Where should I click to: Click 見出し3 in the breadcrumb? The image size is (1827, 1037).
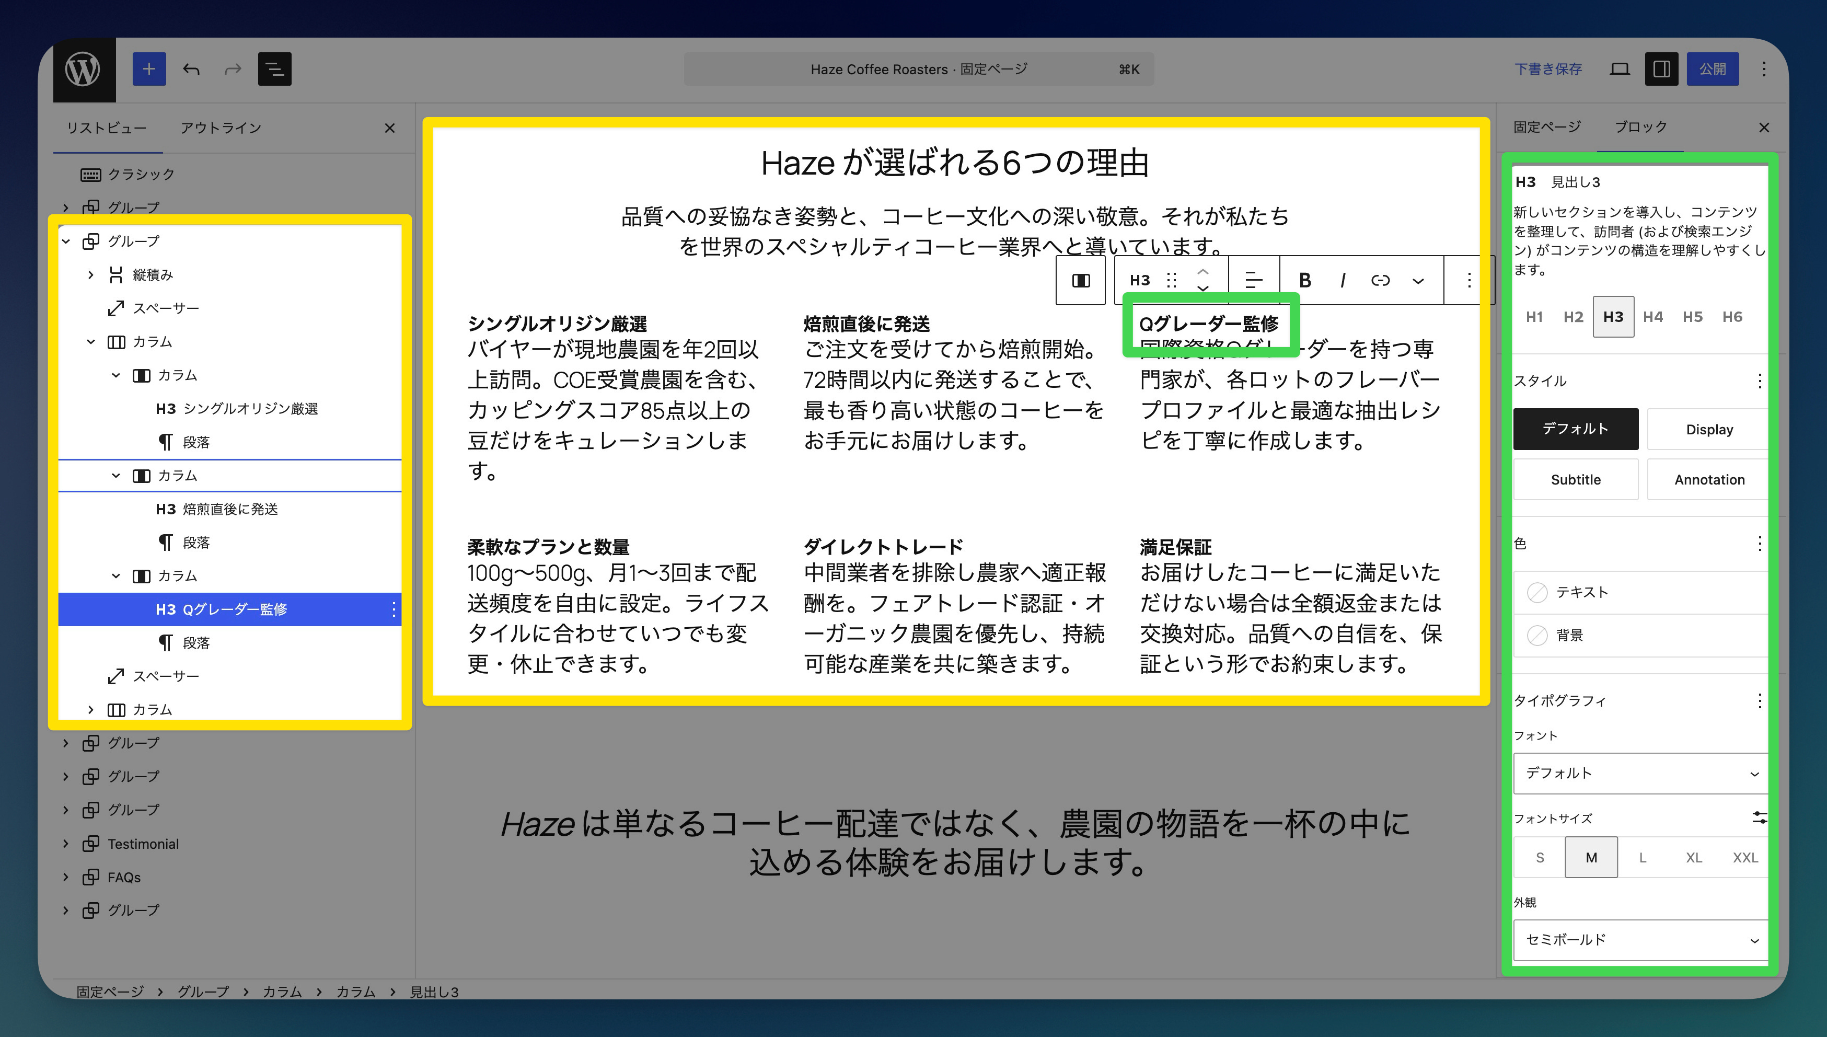click(x=434, y=992)
